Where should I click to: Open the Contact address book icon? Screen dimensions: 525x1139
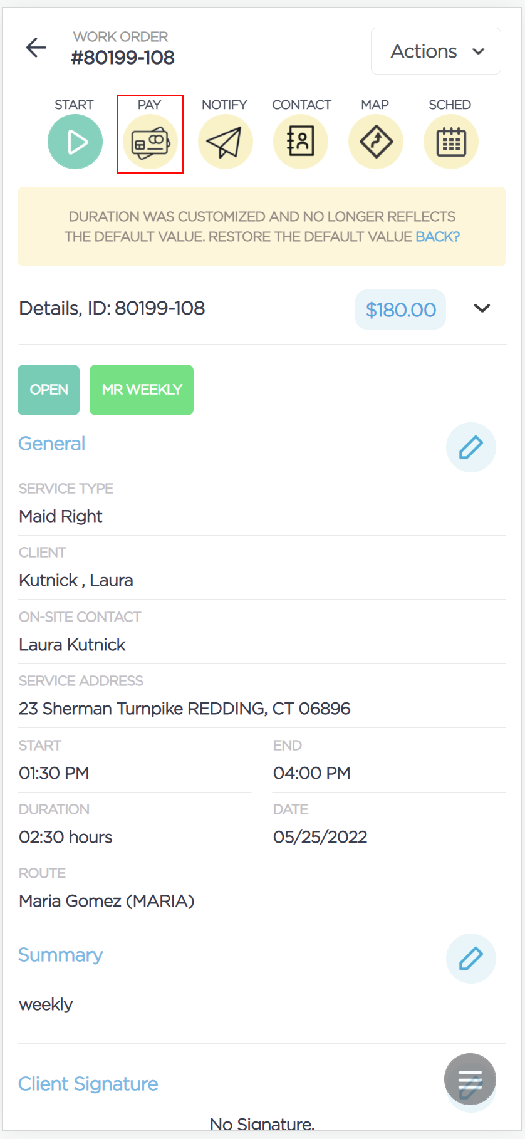click(301, 142)
